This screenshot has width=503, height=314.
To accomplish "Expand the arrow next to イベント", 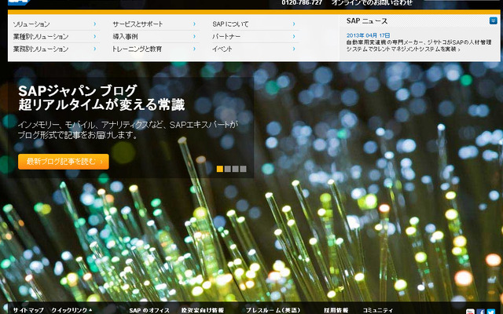I will [294, 49].
